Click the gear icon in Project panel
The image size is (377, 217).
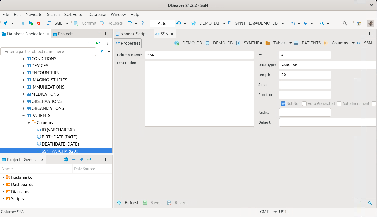pyautogui.click(x=66, y=159)
